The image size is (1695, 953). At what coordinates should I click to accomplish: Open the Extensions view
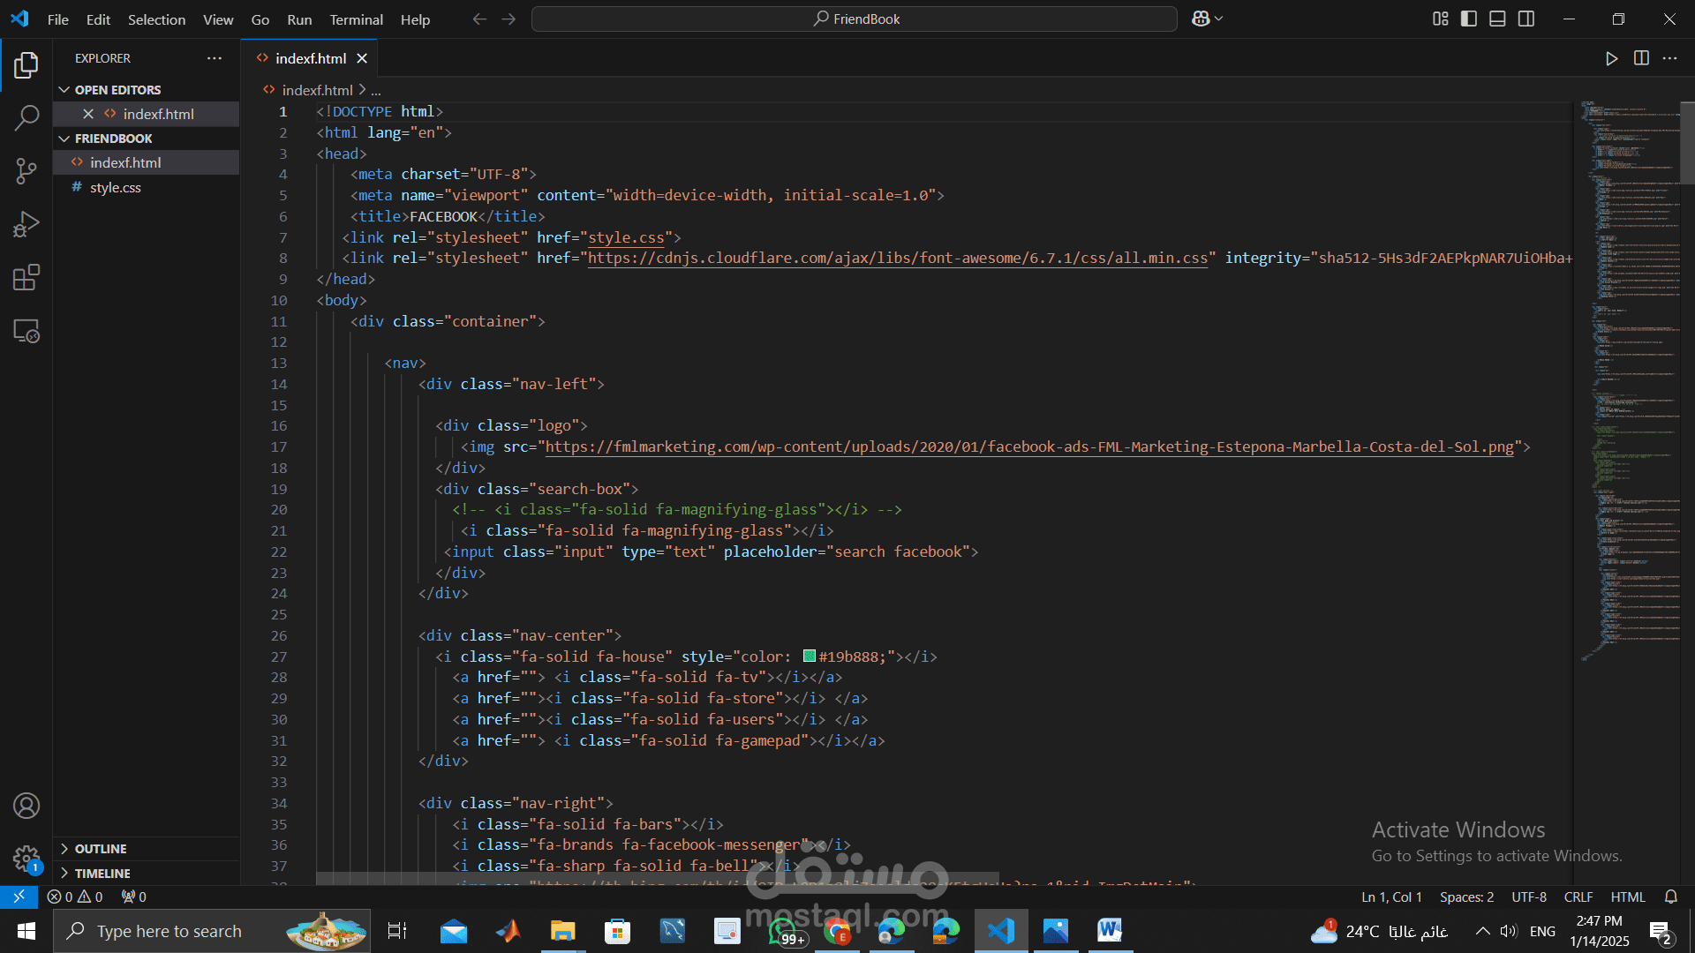26,278
